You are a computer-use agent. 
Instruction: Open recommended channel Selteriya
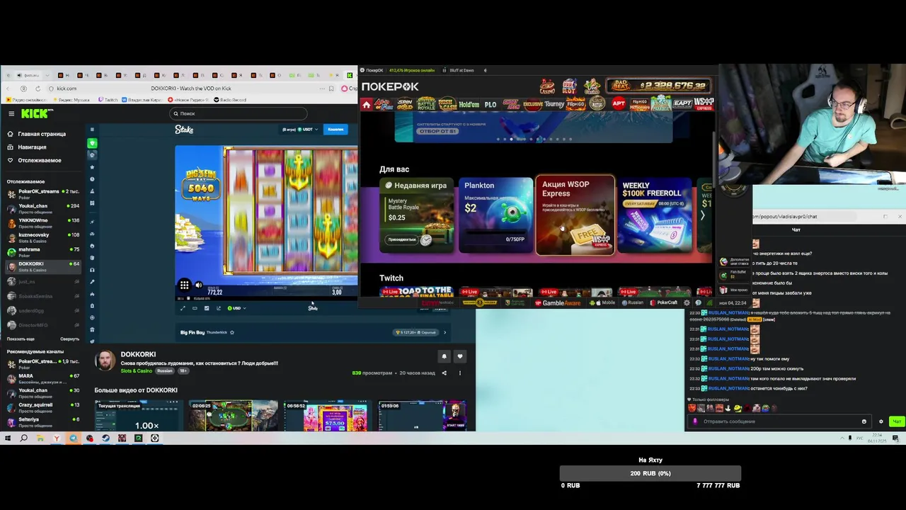(x=44, y=421)
